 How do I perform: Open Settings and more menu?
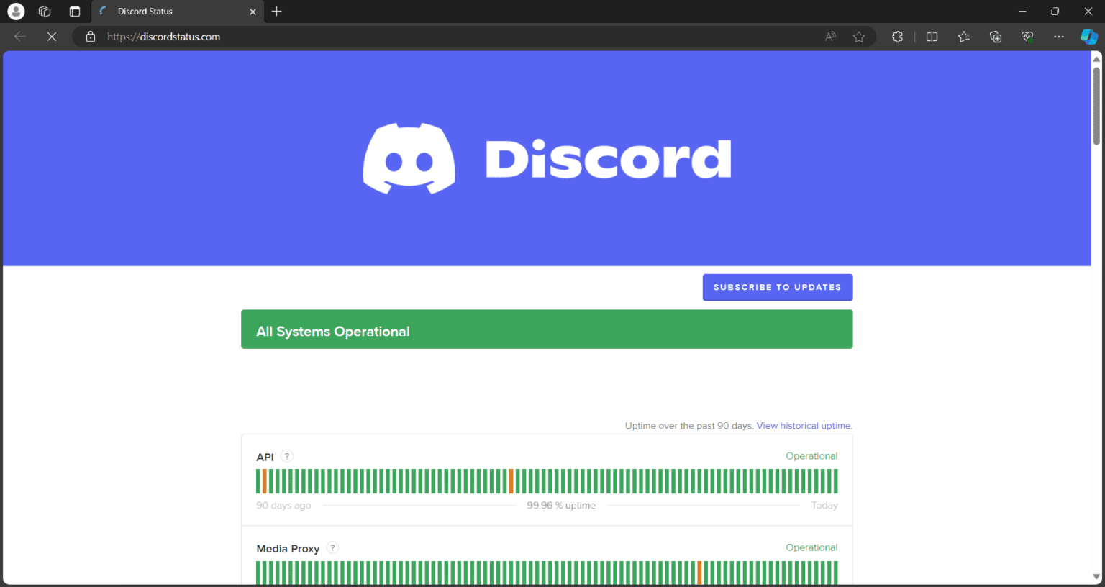click(1058, 37)
